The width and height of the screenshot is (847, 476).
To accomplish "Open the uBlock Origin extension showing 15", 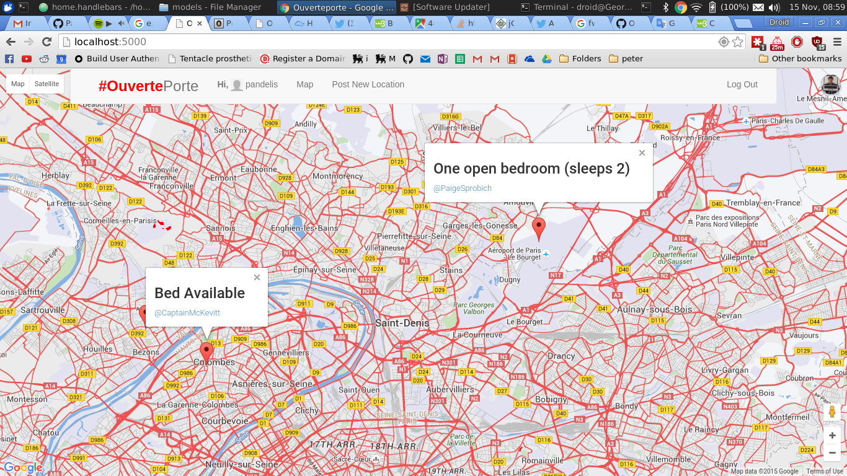I will [x=817, y=42].
